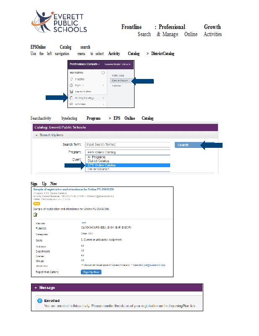The image size is (259, 336).
Task: Select Activity Catalogs in navigation
Action: (85, 98)
